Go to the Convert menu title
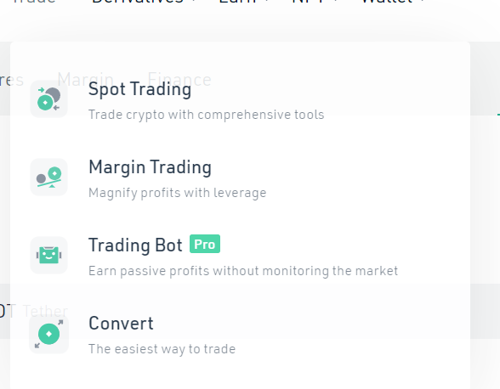The height and width of the screenshot is (389, 500). tap(121, 324)
